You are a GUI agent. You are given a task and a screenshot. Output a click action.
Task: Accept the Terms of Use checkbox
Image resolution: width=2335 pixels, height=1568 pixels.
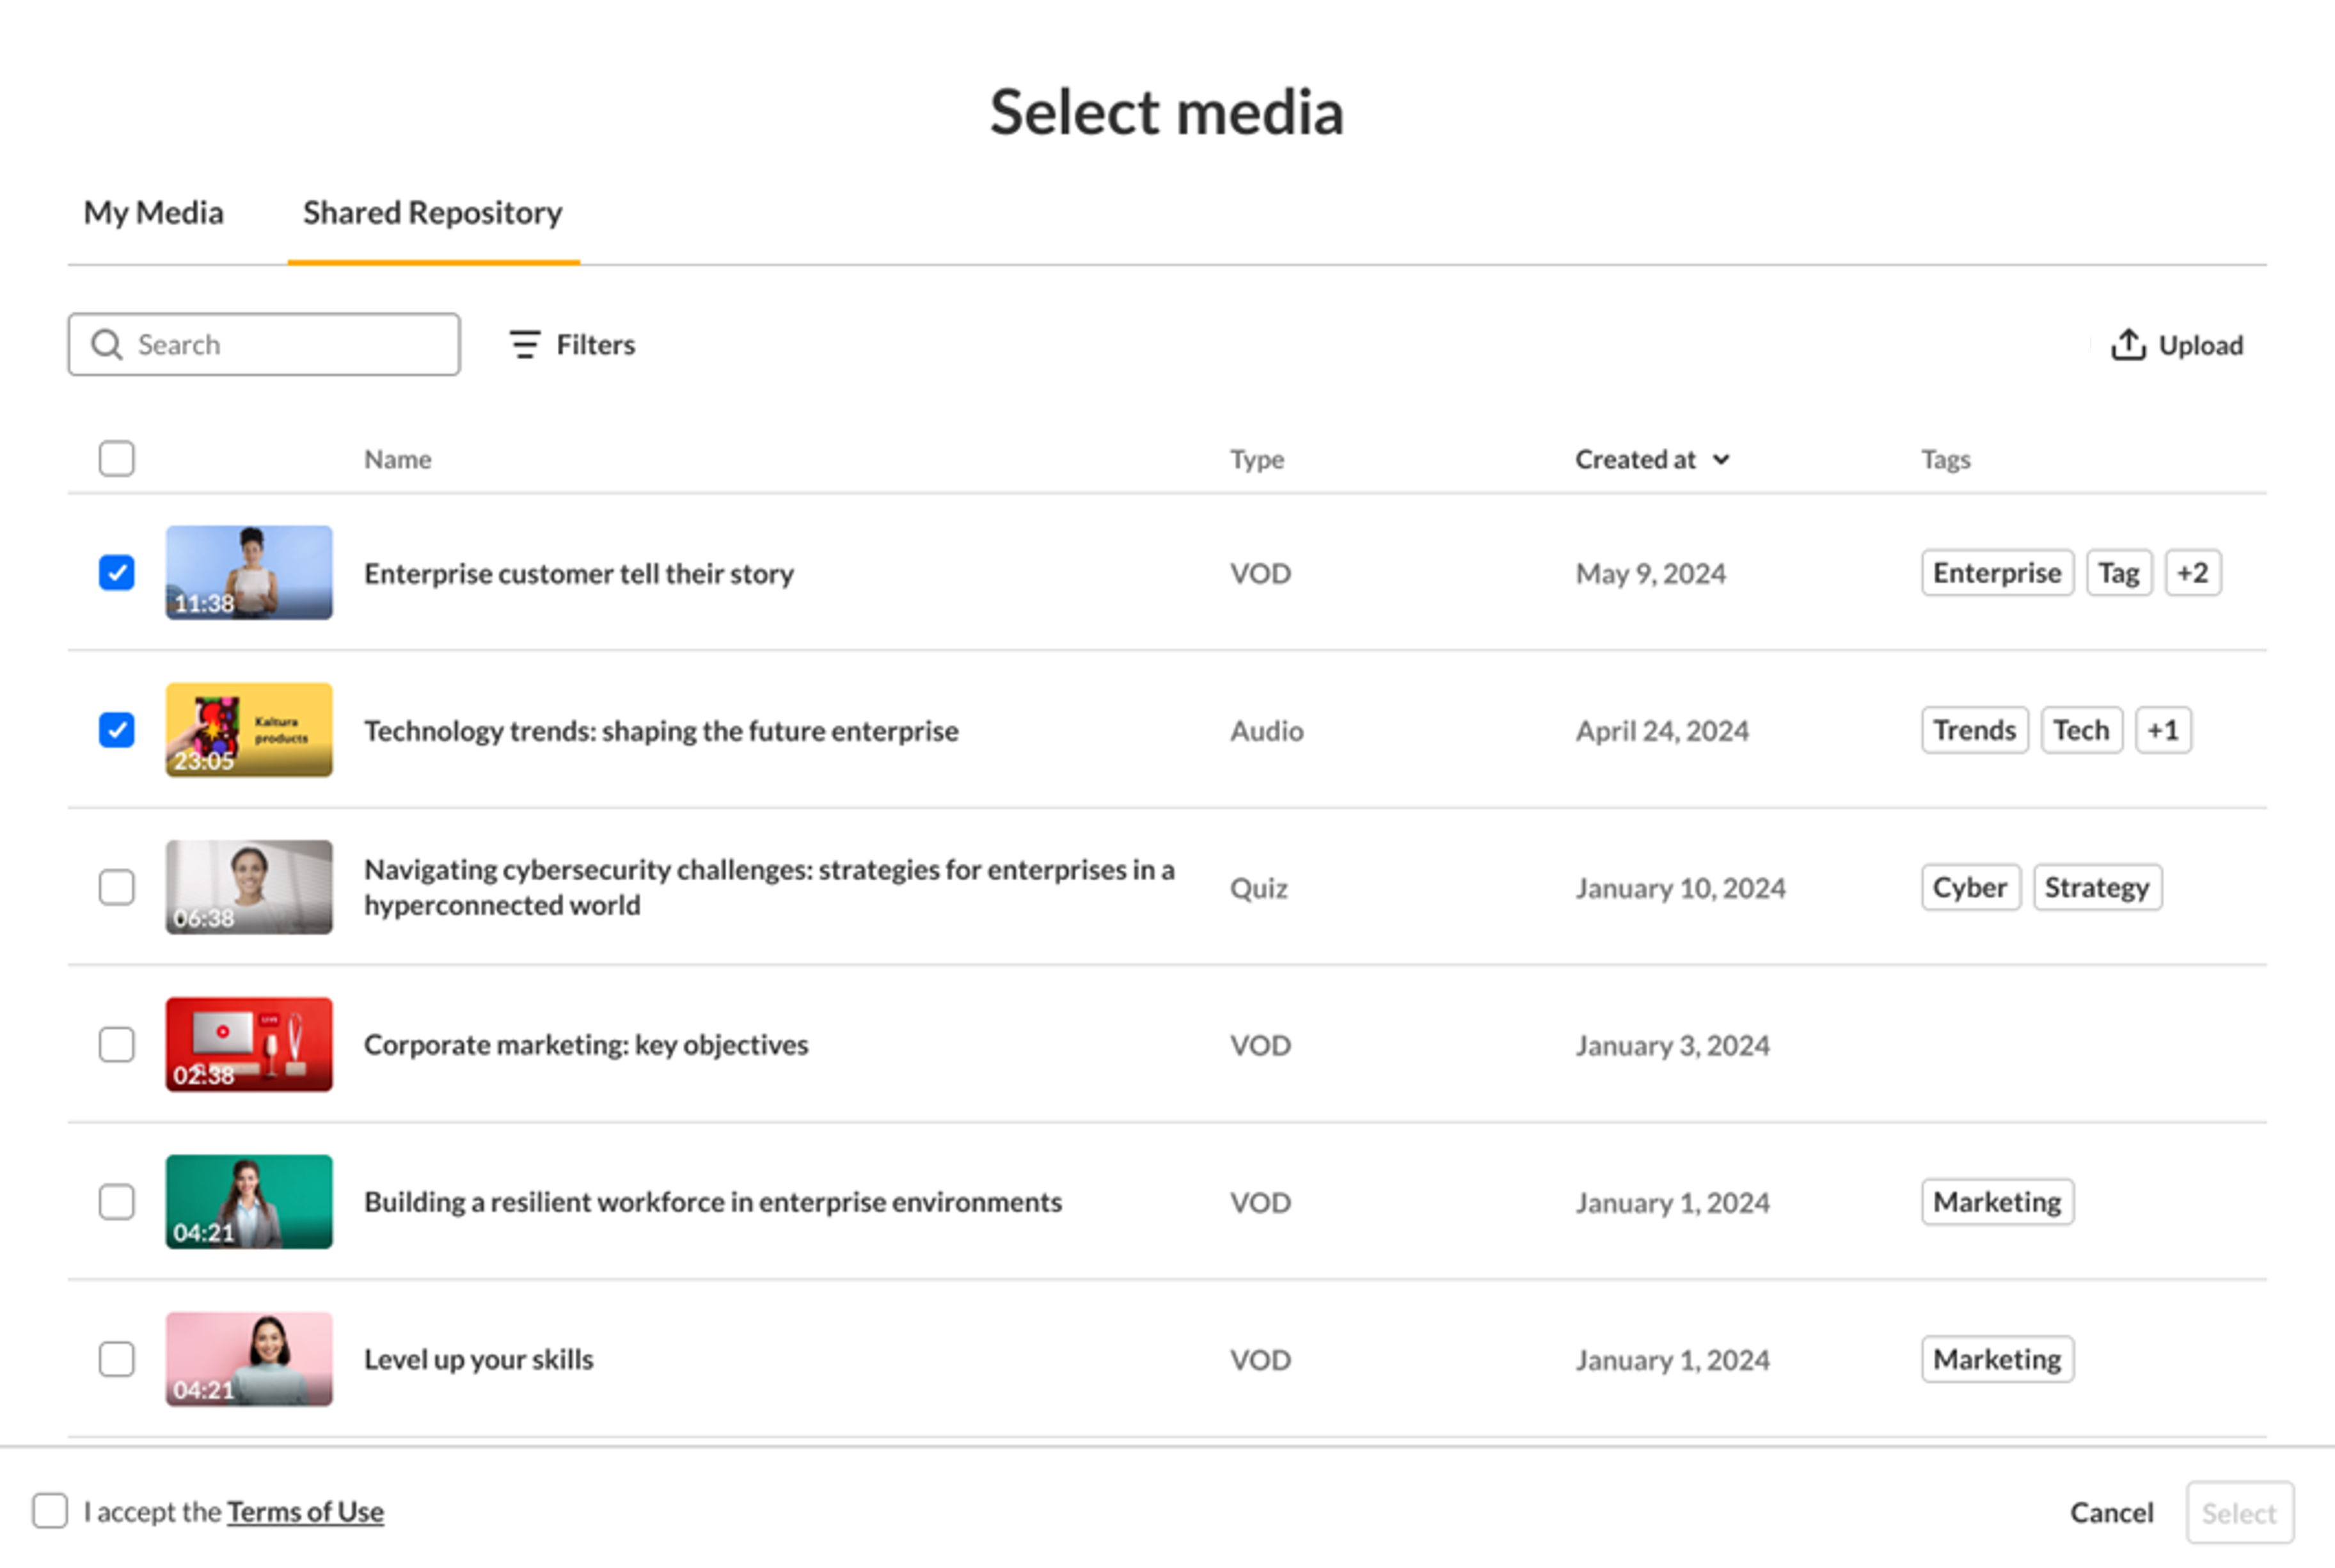(50, 1511)
